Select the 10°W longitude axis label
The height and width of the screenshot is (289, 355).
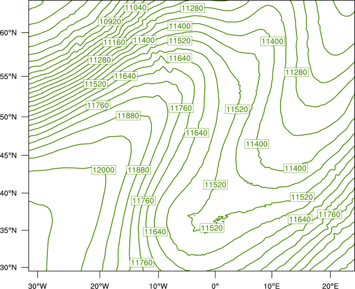click(158, 285)
